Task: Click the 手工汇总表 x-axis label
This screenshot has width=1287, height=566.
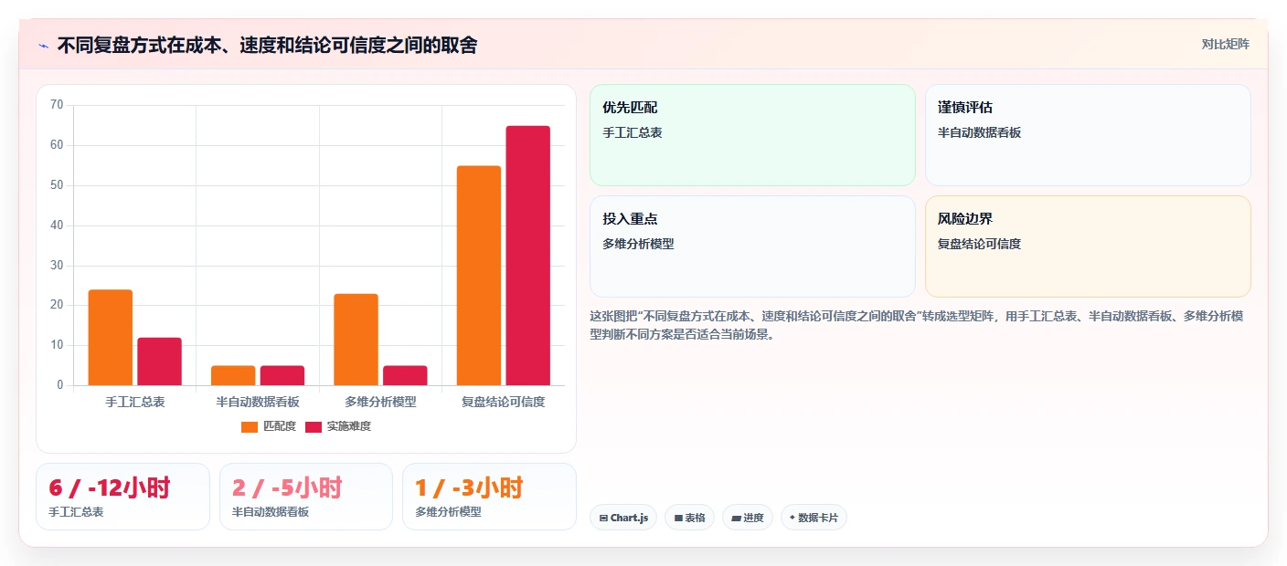Action: pyautogui.click(x=135, y=402)
